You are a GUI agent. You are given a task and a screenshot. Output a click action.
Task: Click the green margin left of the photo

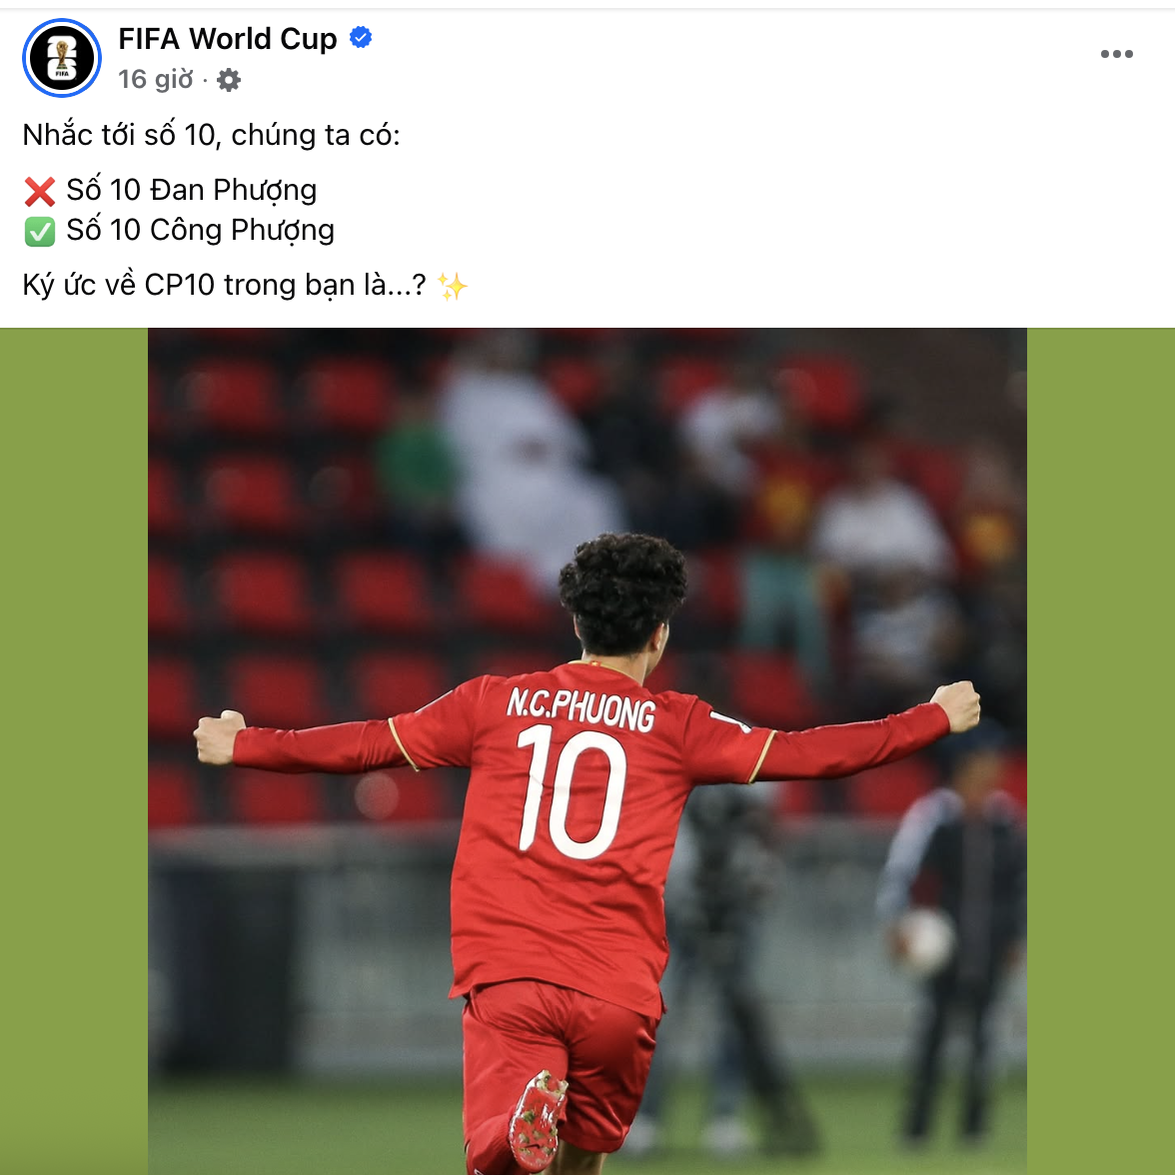(74, 751)
